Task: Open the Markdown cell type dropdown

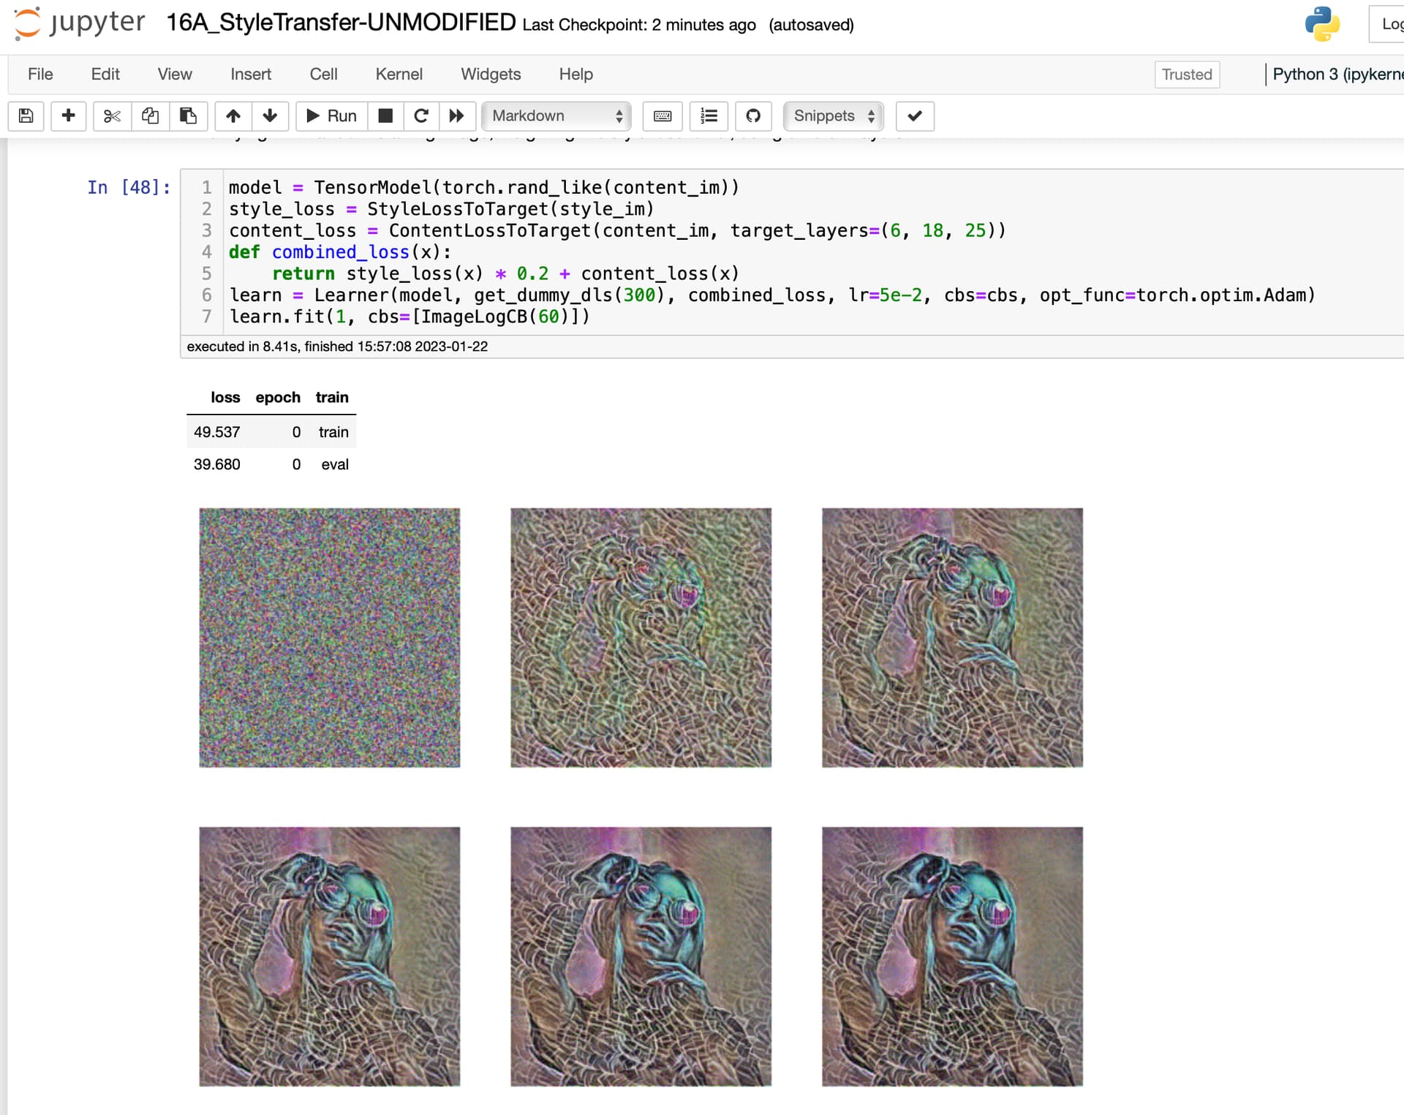Action: coord(556,116)
